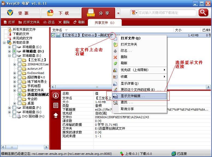Open the 资源 resources tab
The width and height of the screenshot is (212, 157).
(x=20, y=13)
